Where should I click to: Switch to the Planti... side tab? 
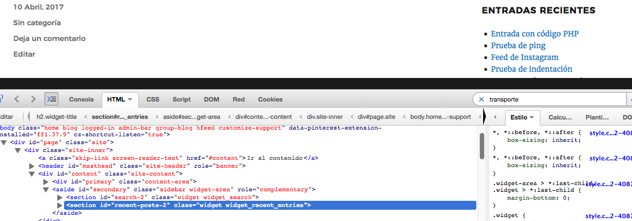597,117
